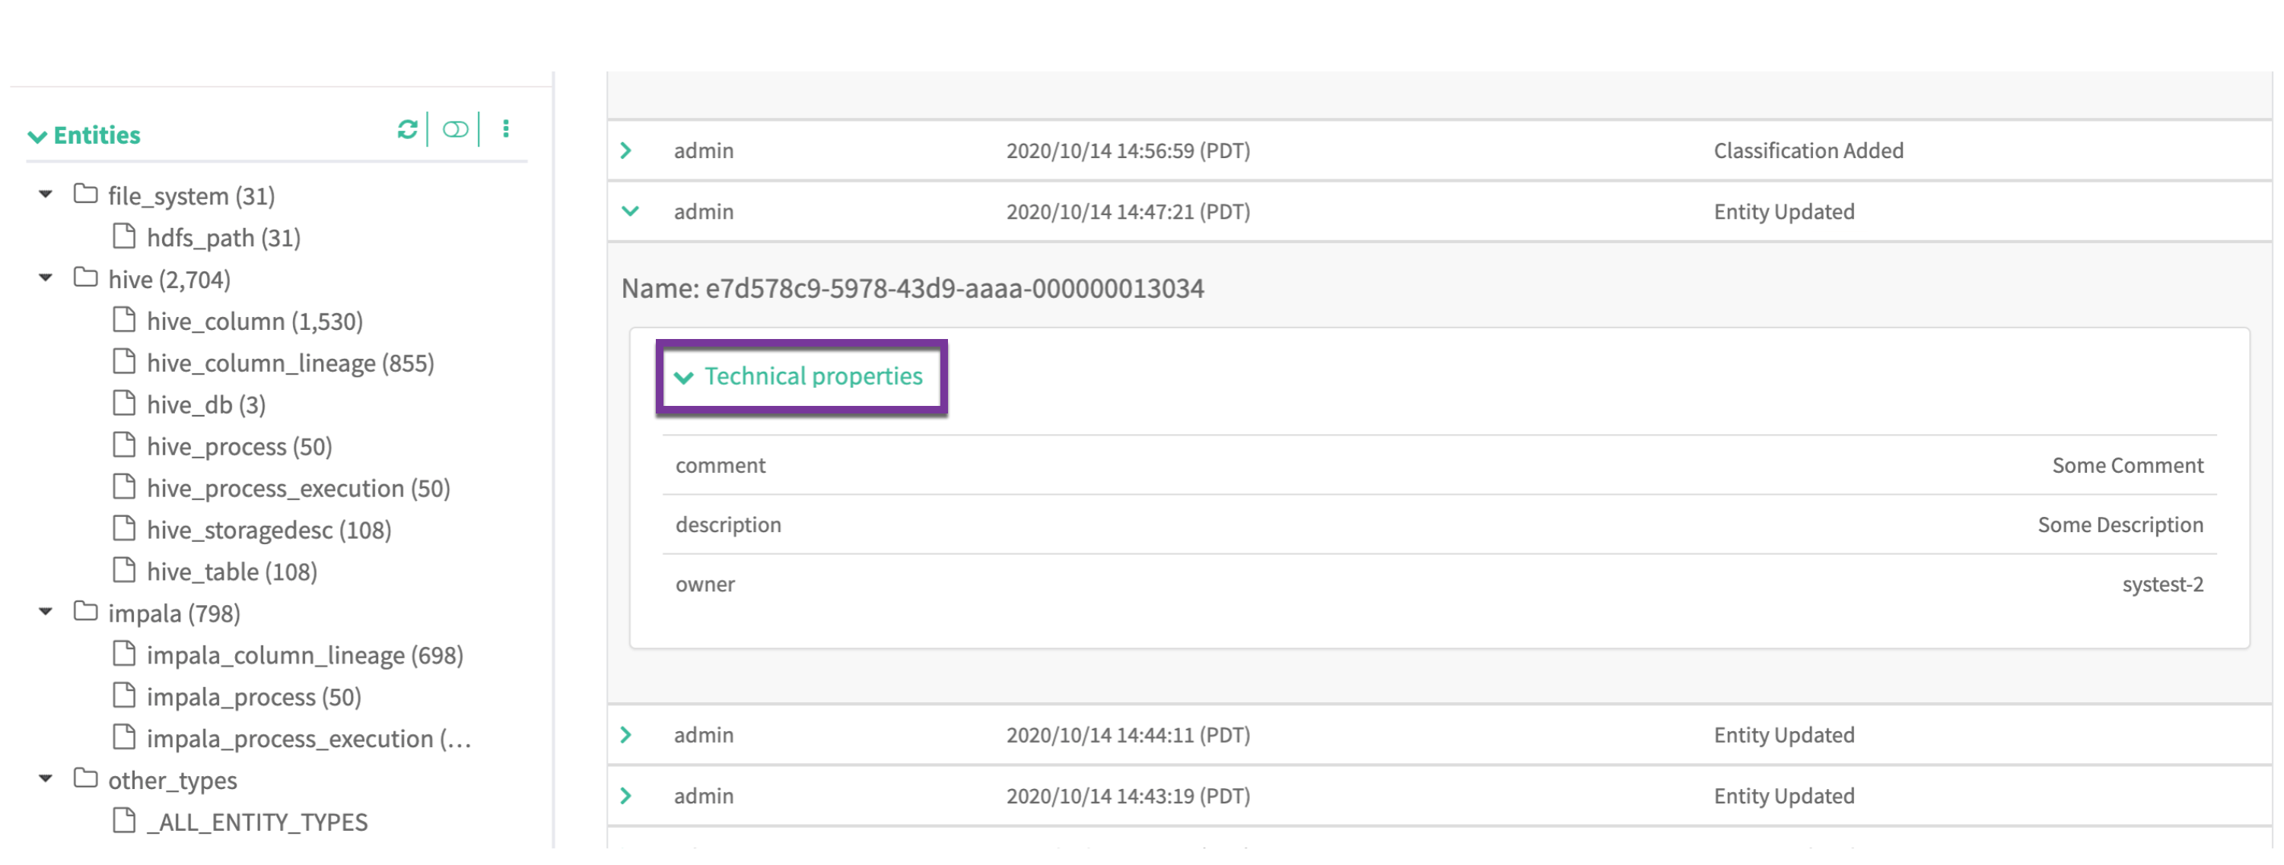The image size is (2284, 865).
Task: Collapse the impala folder arrow
Action: [x=45, y=612]
